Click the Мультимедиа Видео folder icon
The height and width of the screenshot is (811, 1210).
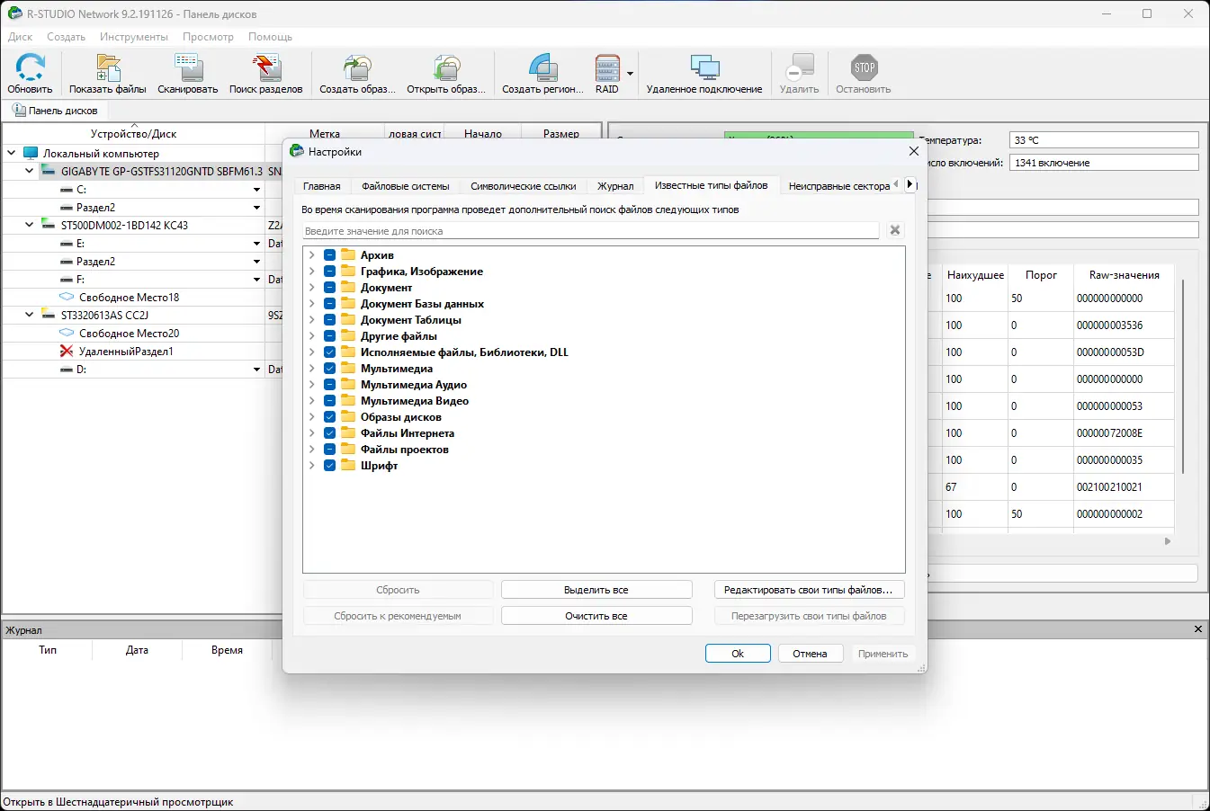348,401
